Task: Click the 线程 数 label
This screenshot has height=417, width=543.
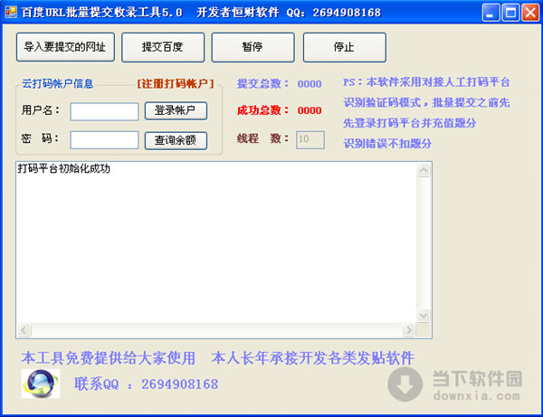Action: coord(262,138)
